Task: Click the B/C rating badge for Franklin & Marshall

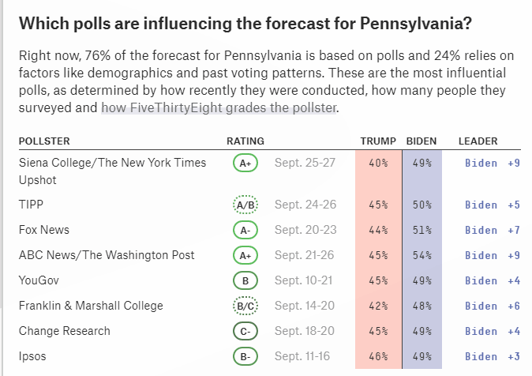Action: click(245, 306)
